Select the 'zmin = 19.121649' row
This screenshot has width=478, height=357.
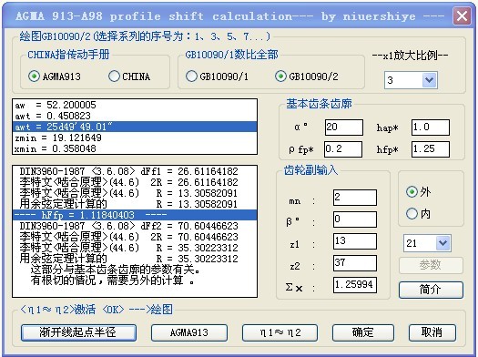[135, 138]
